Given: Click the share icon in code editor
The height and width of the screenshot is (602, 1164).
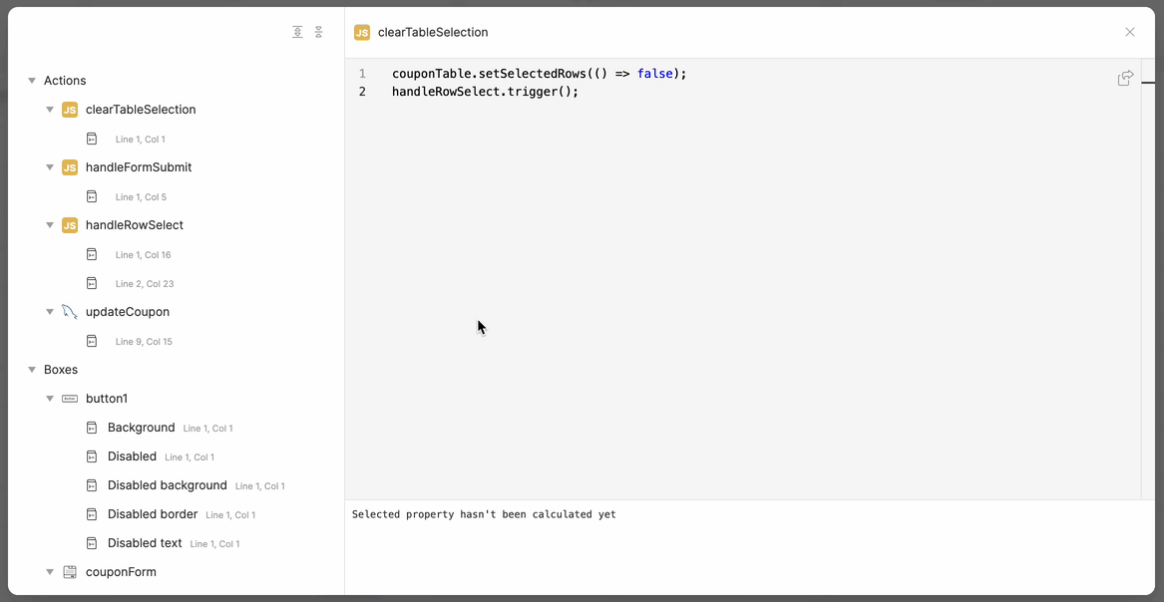Looking at the screenshot, I should tap(1125, 78).
